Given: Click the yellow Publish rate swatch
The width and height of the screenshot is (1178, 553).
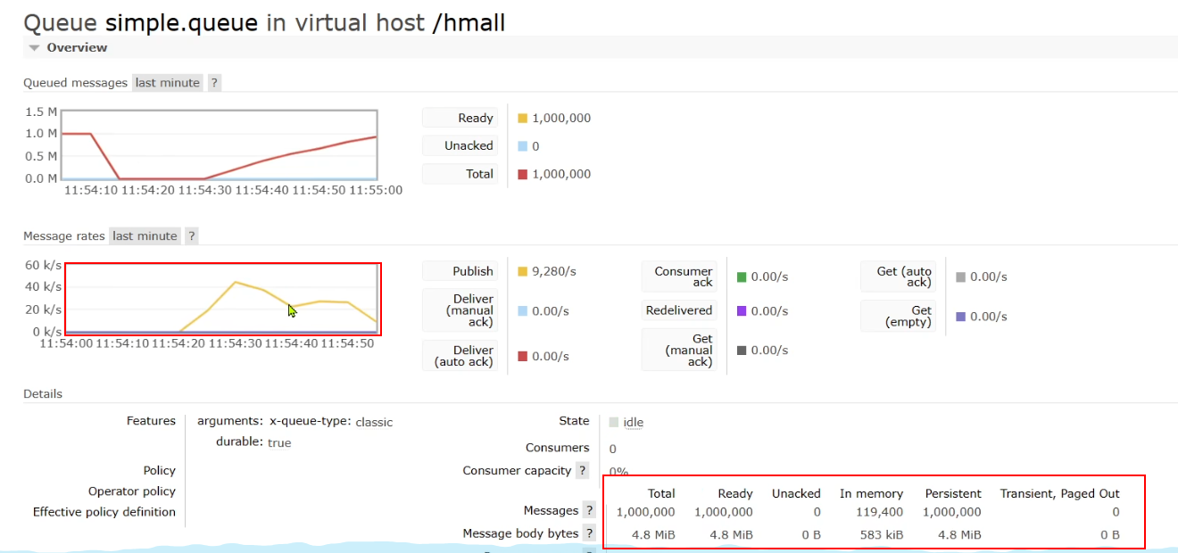Looking at the screenshot, I should pyautogui.click(x=523, y=272).
